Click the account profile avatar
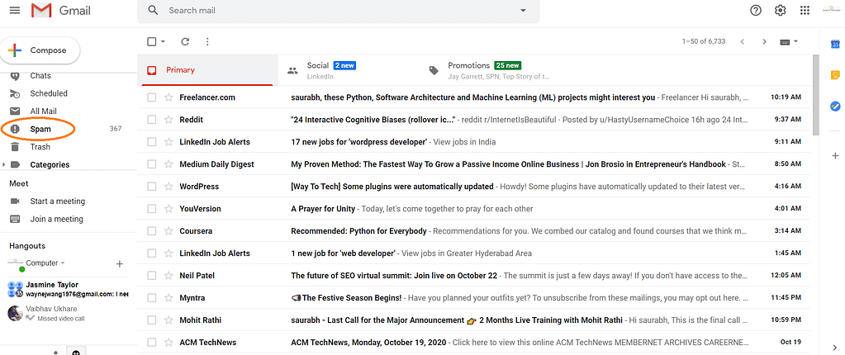 [x=830, y=10]
